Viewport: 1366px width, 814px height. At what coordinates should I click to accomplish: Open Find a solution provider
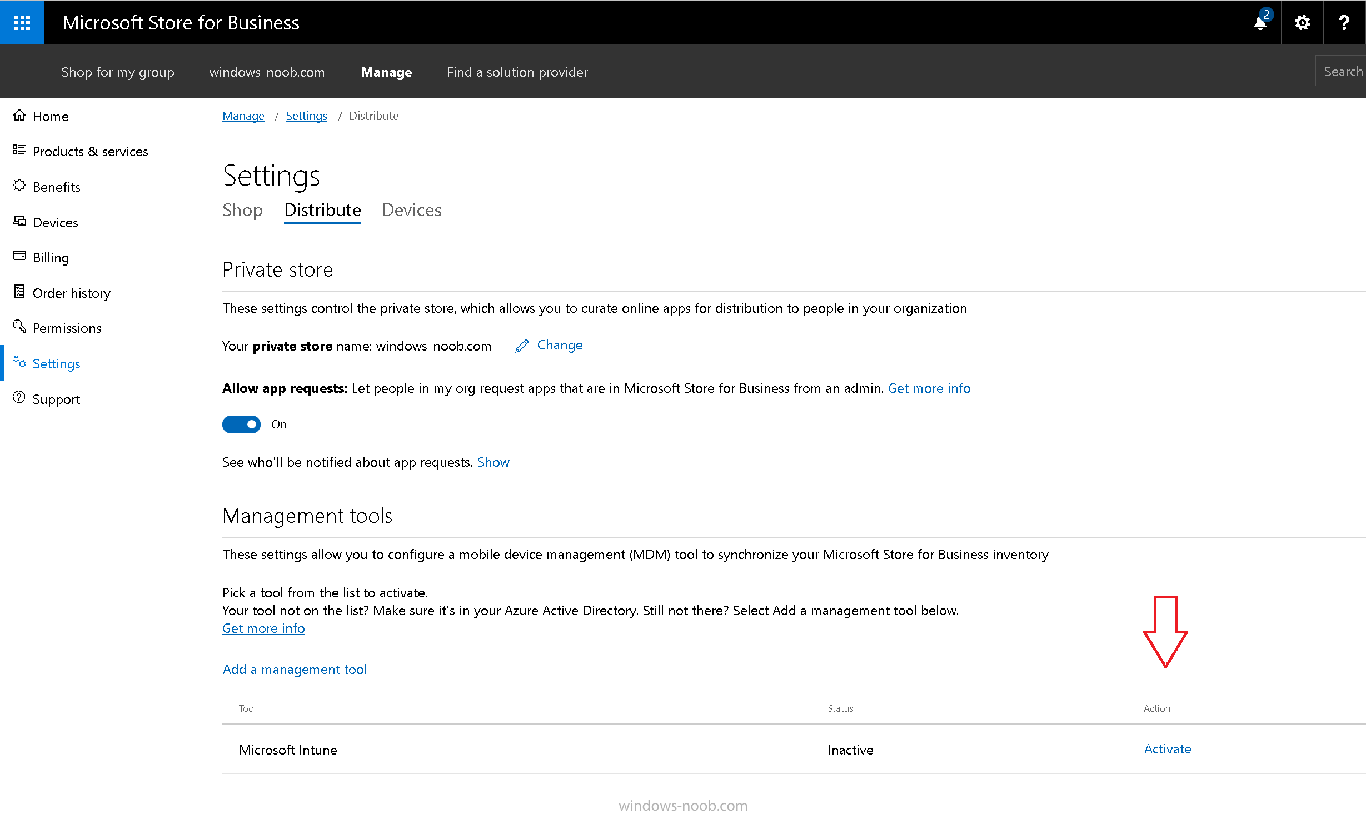coord(517,72)
